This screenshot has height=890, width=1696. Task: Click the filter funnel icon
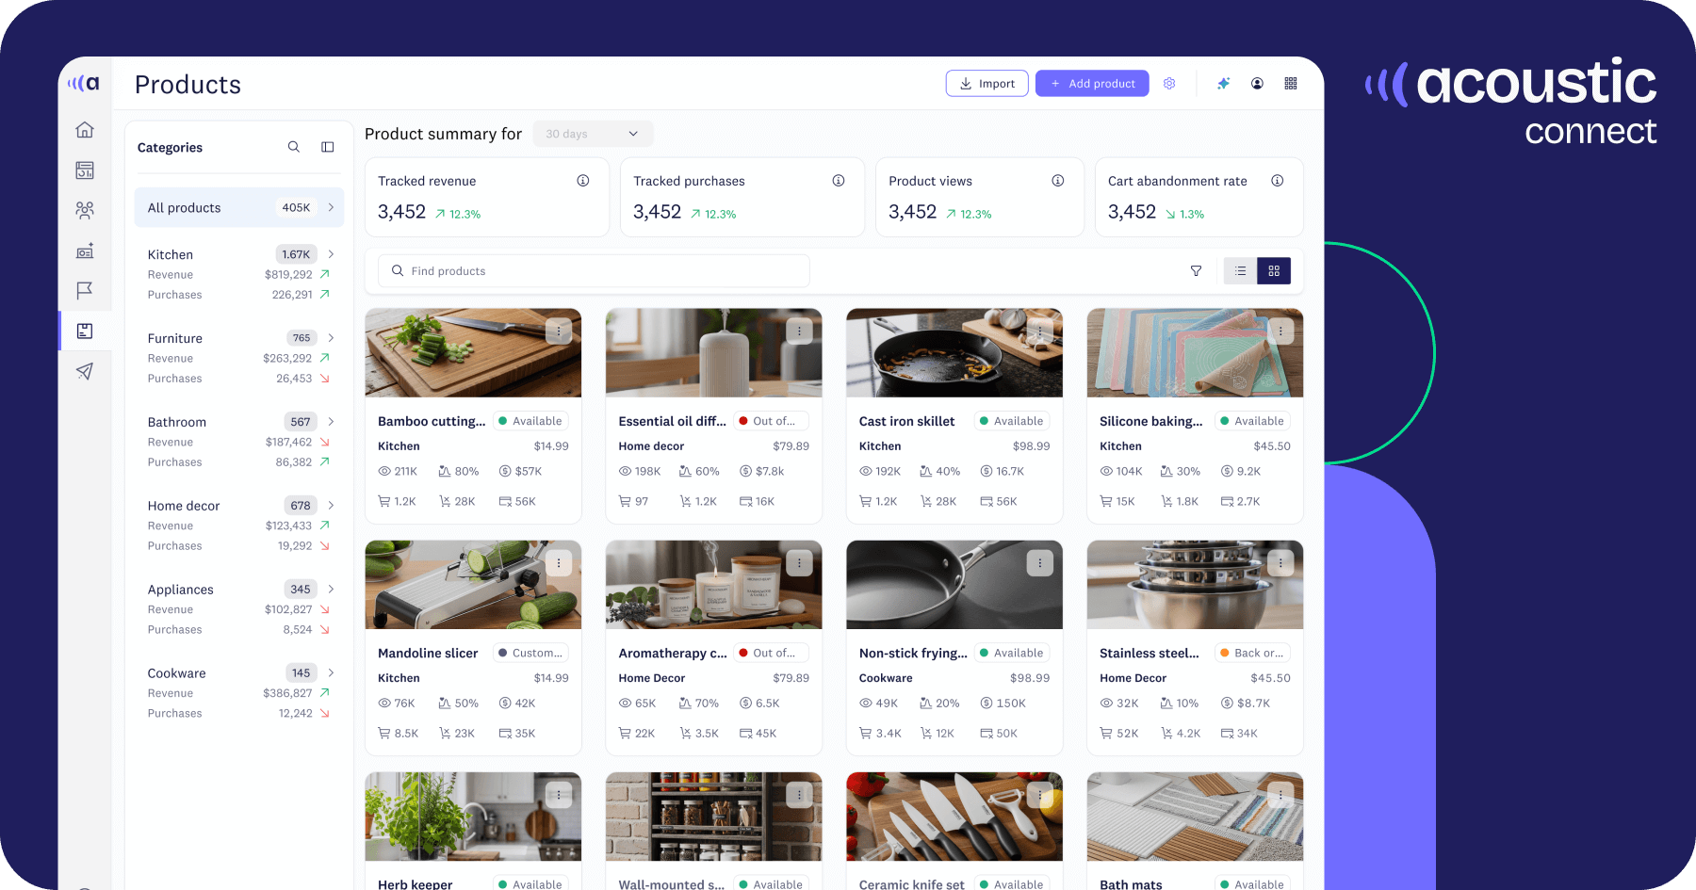[1196, 271]
